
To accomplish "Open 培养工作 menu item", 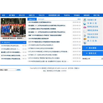I will [32, 15].
